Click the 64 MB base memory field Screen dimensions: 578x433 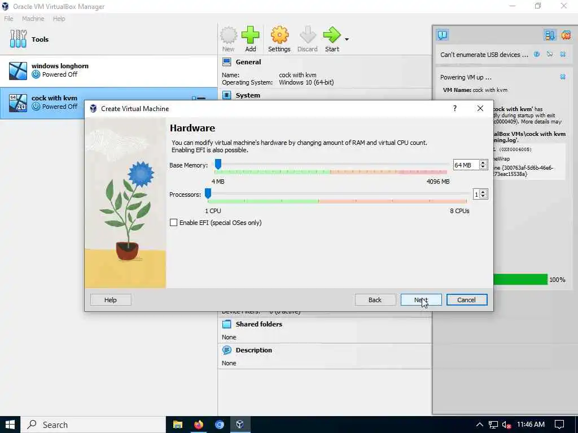point(466,165)
